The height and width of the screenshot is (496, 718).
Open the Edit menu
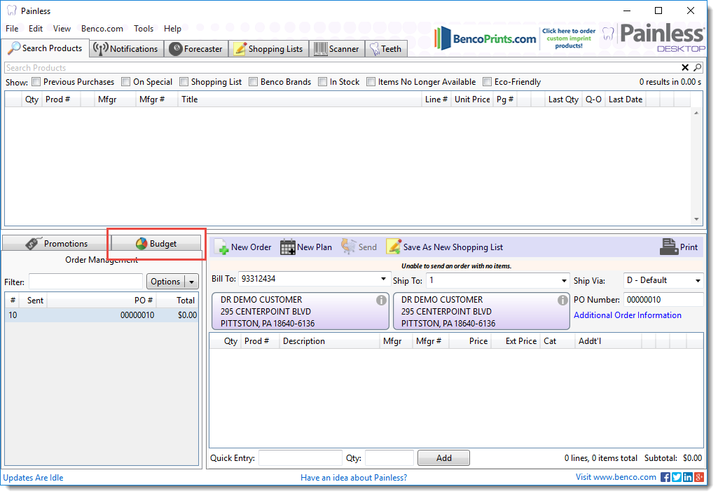[x=36, y=29]
